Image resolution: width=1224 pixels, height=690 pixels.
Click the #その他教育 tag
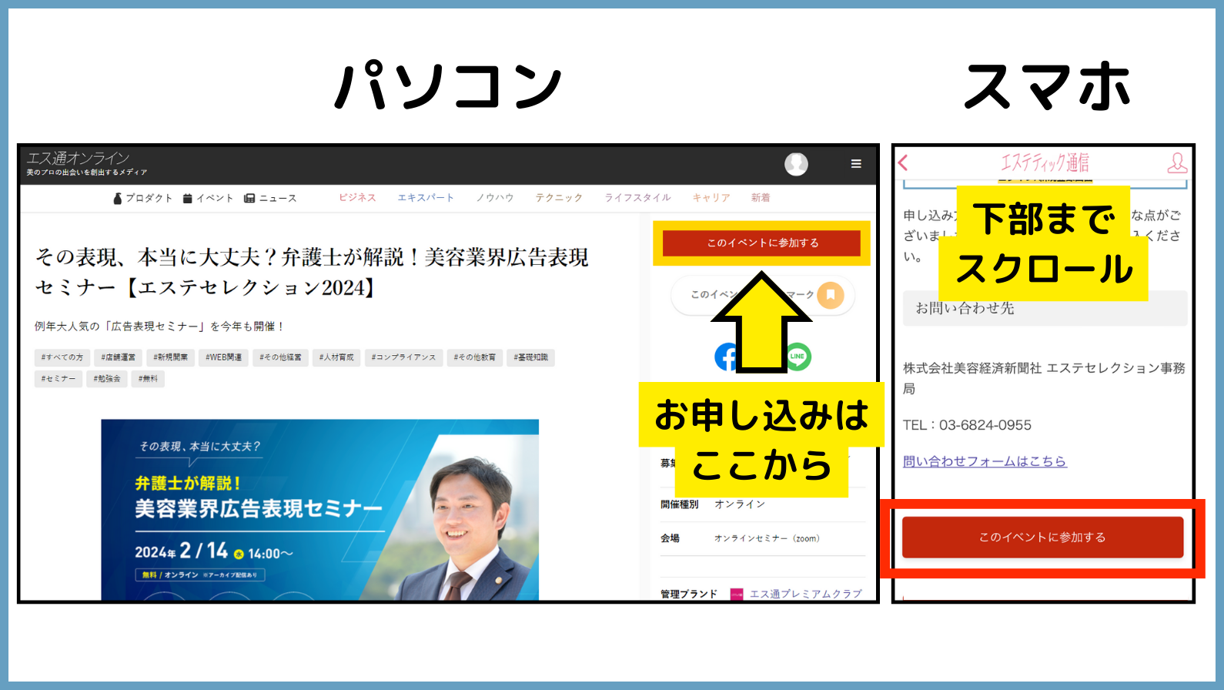pos(475,357)
